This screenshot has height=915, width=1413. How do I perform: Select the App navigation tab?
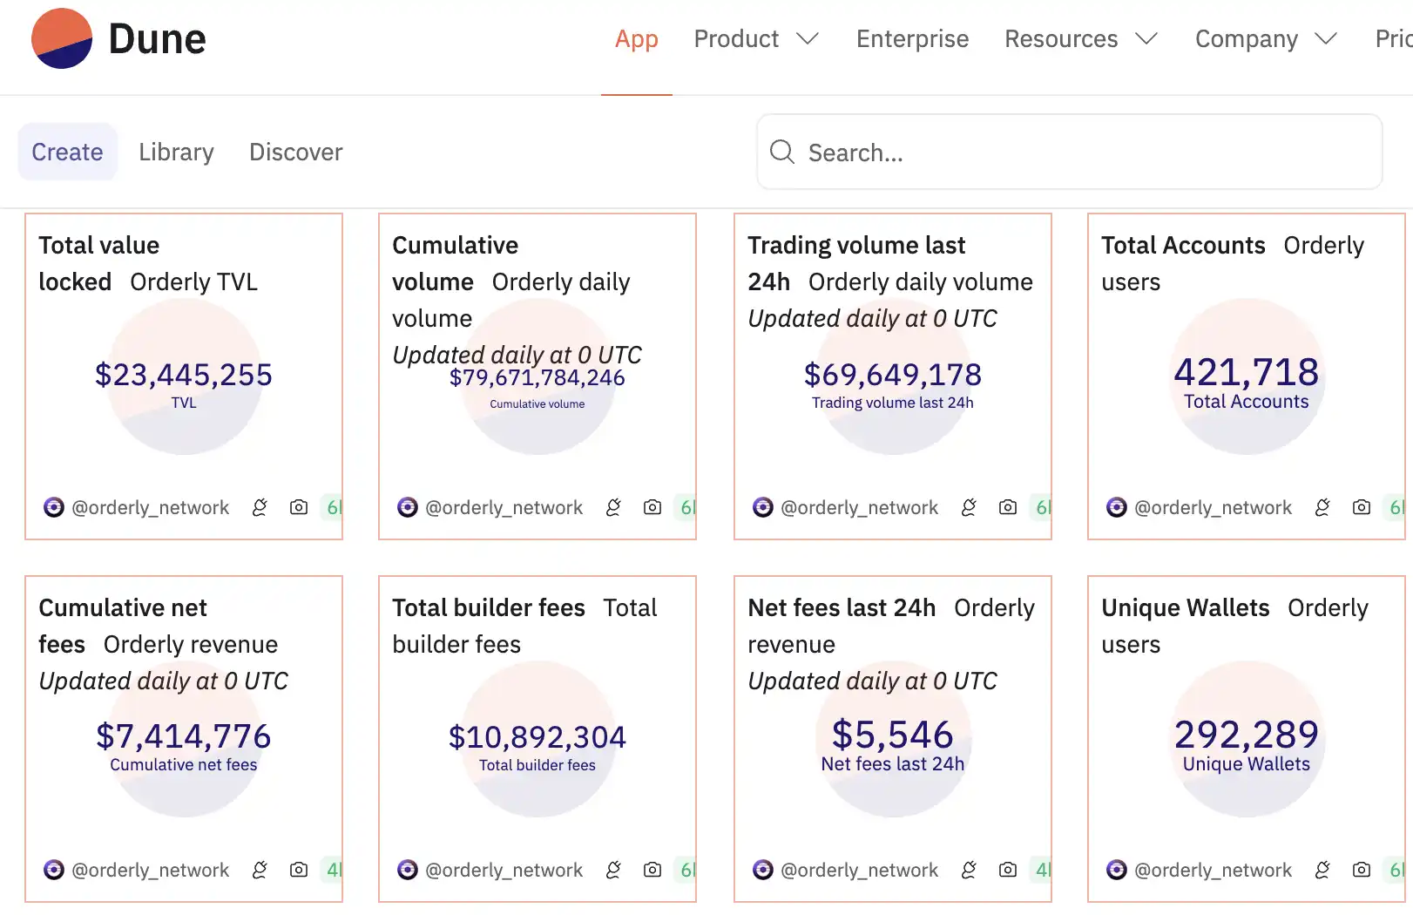[636, 39]
